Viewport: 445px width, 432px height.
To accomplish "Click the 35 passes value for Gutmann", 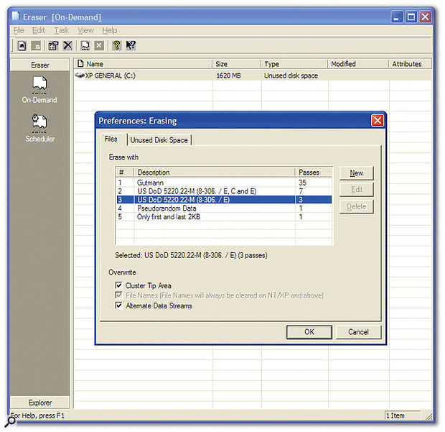I will [x=302, y=183].
